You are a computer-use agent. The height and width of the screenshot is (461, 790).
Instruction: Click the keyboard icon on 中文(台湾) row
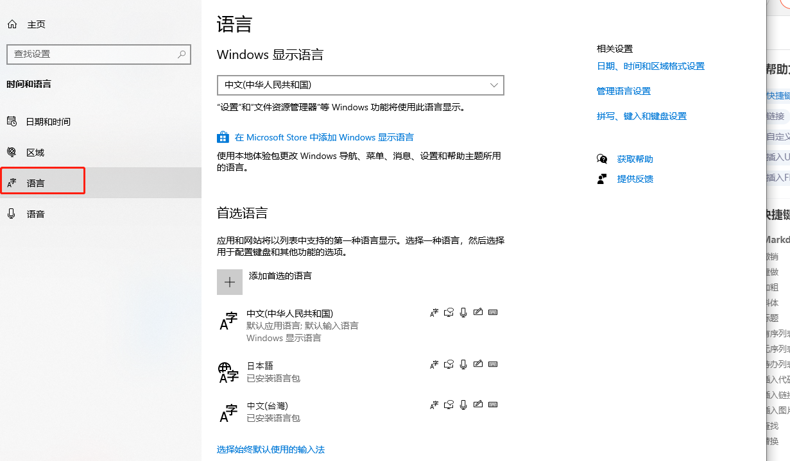click(x=493, y=405)
